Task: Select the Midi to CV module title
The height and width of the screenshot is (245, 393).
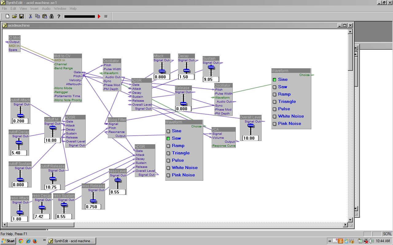Action: click(x=68, y=56)
